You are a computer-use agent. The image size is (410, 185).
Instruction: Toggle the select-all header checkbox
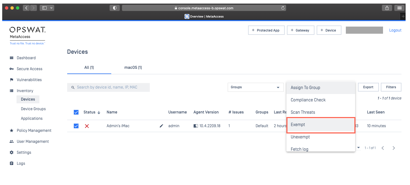[76, 112]
